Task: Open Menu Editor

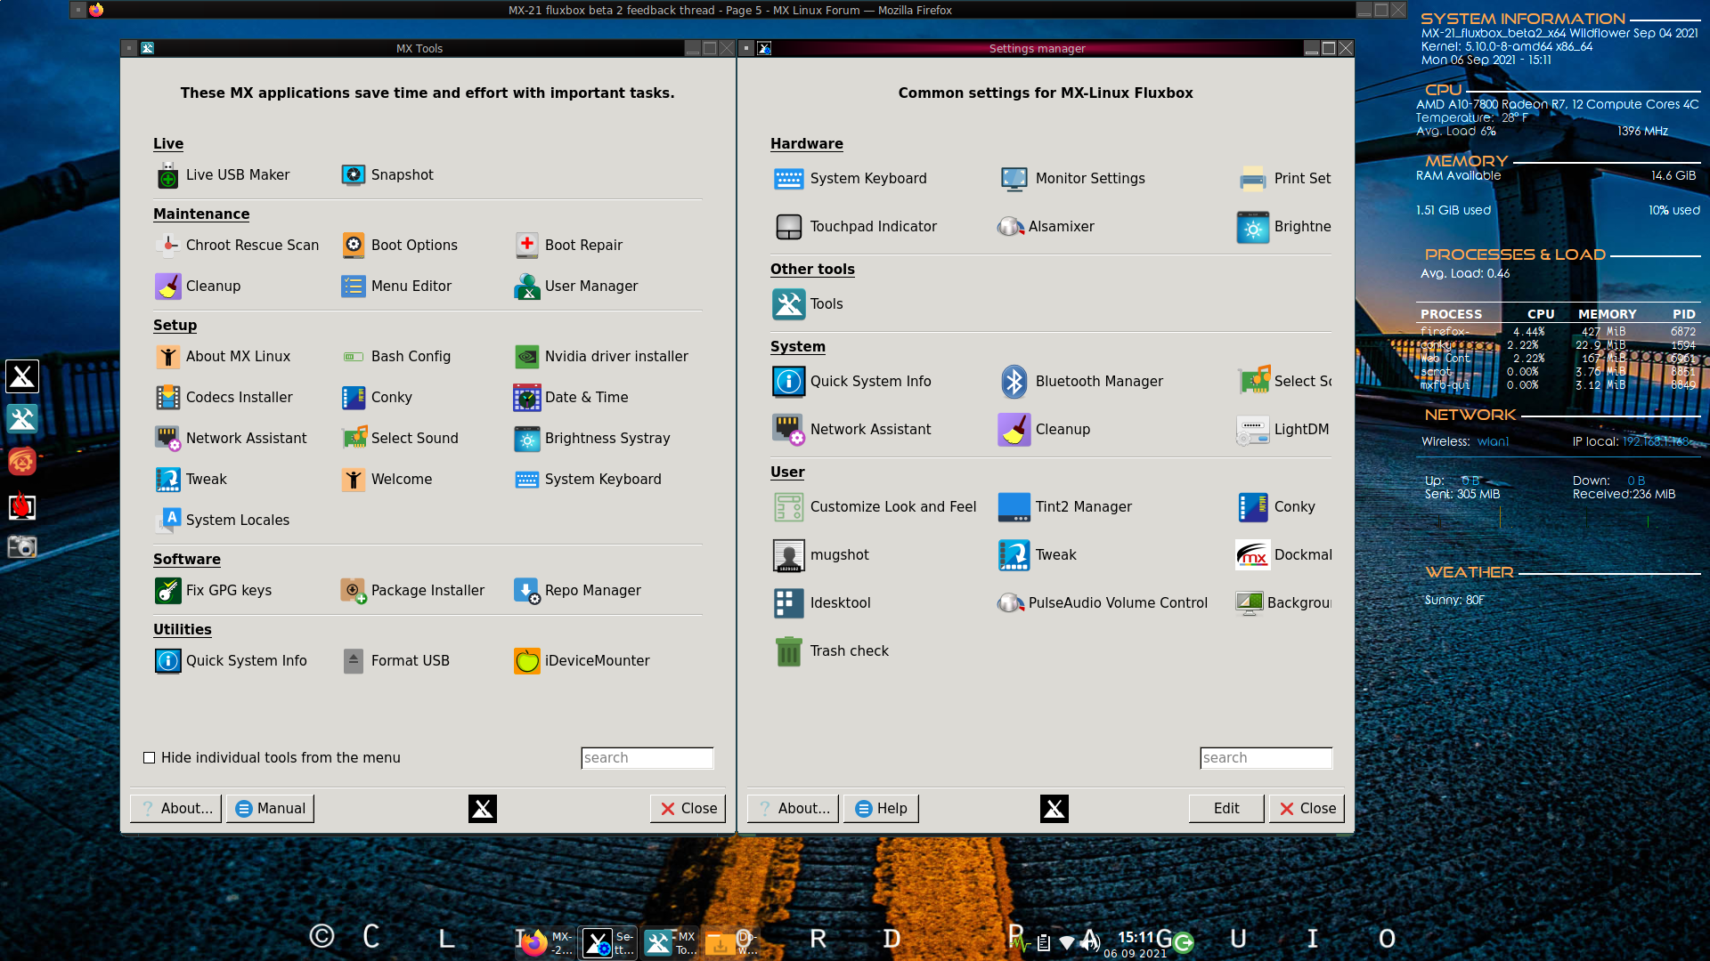Action: 396,286
